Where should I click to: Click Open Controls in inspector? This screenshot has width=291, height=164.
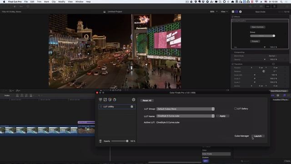click(x=258, y=27)
